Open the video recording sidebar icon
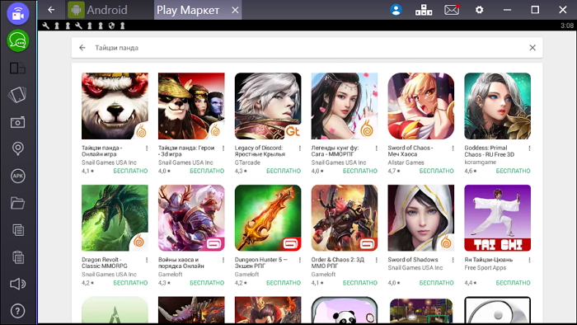 click(x=17, y=14)
